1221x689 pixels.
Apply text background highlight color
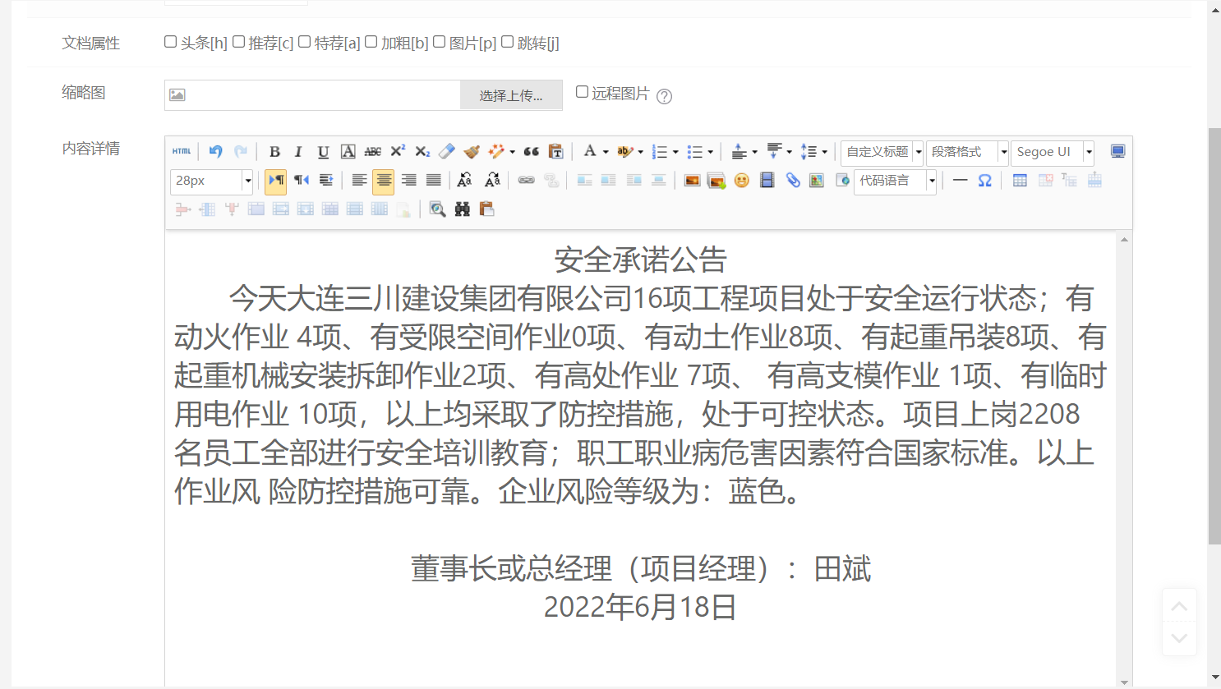click(x=625, y=152)
